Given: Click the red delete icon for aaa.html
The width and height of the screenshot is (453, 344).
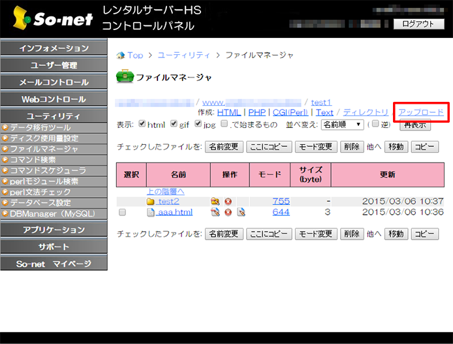Looking at the screenshot, I should click(x=228, y=212).
